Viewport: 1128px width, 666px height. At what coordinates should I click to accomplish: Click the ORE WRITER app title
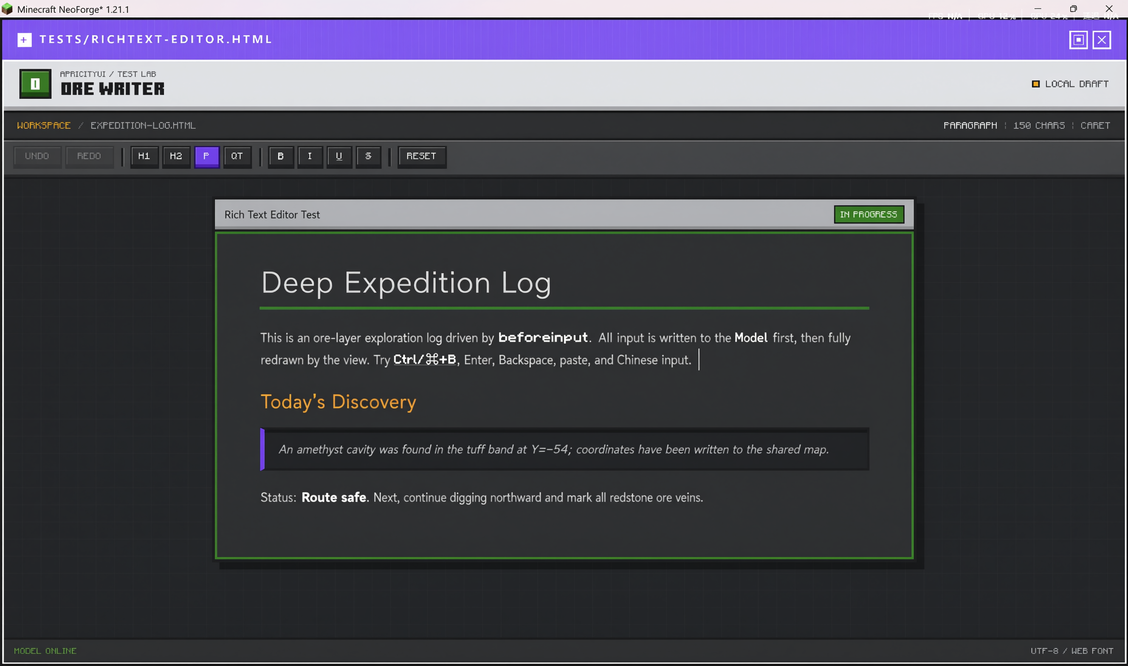pyautogui.click(x=113, y=89)
